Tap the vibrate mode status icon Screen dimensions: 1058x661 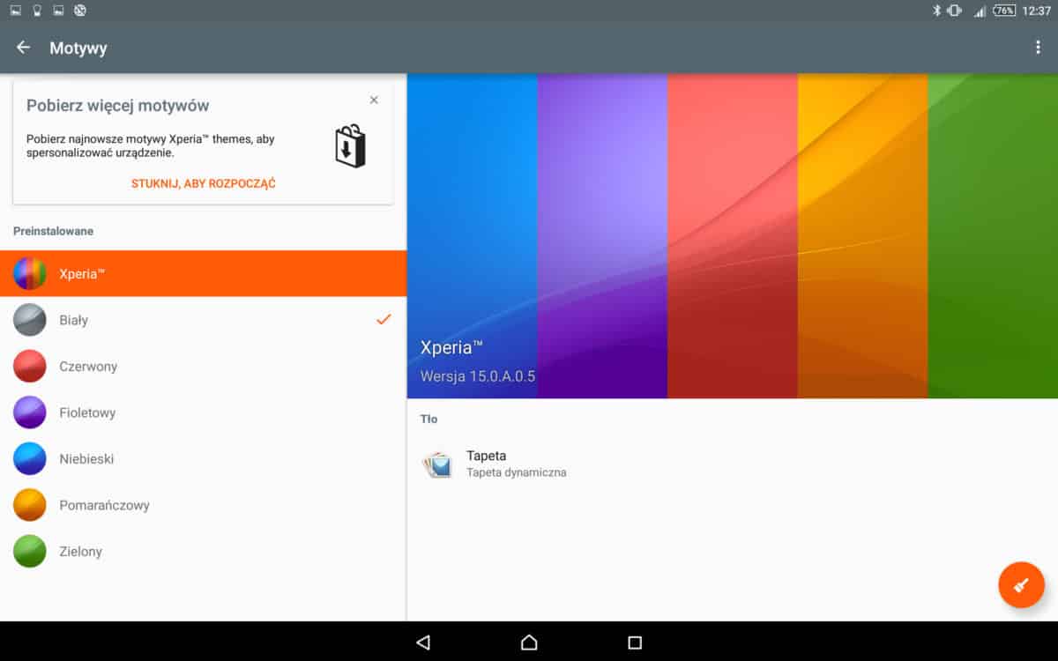(954, 11)
